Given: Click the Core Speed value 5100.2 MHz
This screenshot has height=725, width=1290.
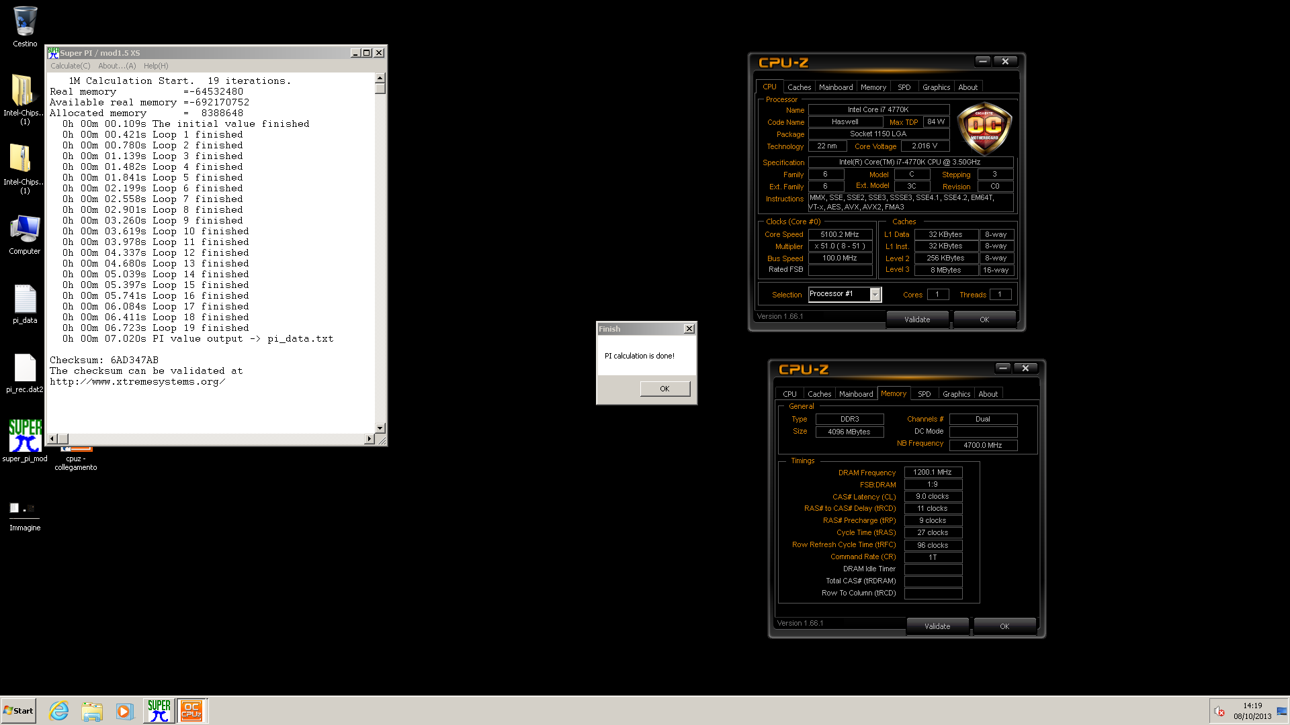Looking at the screenshot, I should pos(840,234).
